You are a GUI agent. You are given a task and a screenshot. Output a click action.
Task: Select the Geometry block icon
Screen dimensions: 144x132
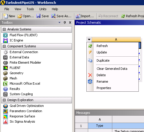pos(5,73)
